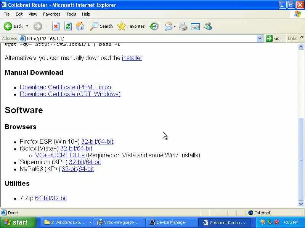Download r3dfox 32-bit
The height and width of the screenshot is (228, 305).
68,148
